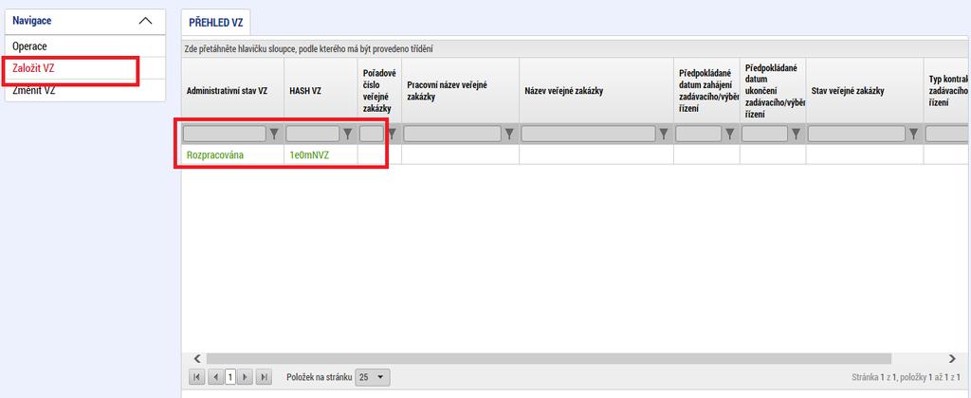Collapse the Navigace panel chevron
Viewport: 971px width, 398px height.
pyautogui.click(x=145, y=21)
